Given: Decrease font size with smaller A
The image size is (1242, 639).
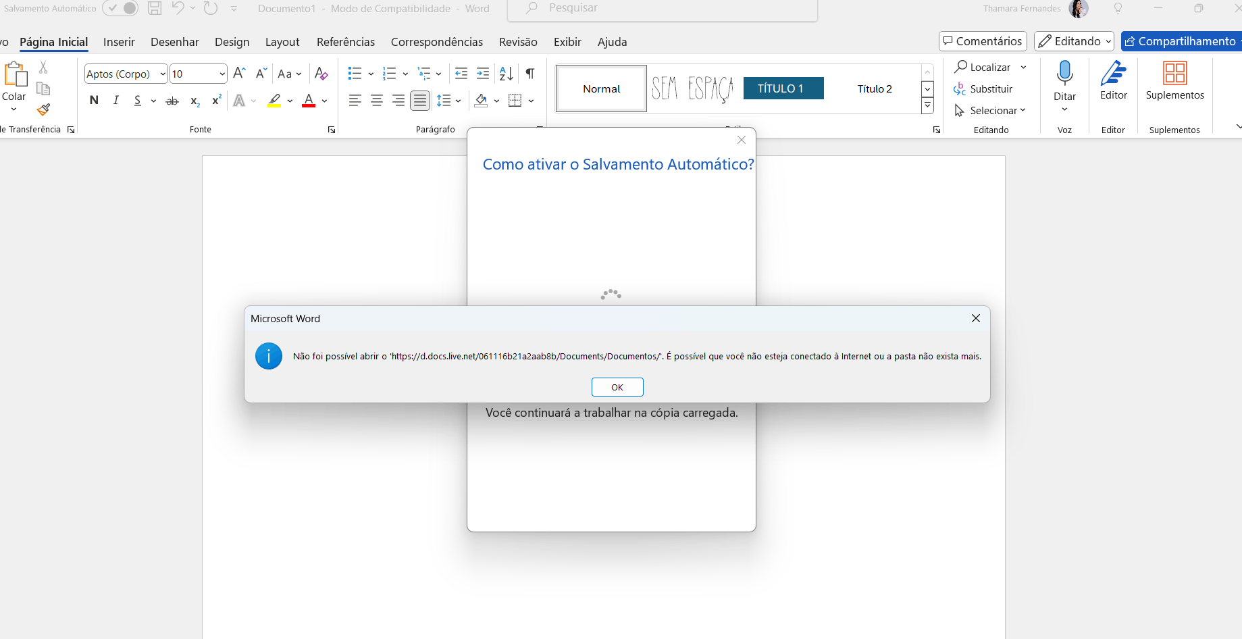Looking at the screenshot, I should (x=261, y=73).
